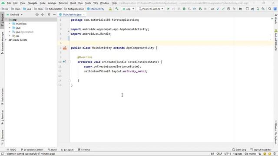Click the override gutter icon beside onCreate
The height and width of the screenshot is (156, 278).
point(64,62)
